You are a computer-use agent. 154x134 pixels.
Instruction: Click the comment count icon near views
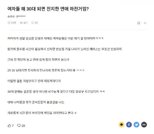click(33, 23)
